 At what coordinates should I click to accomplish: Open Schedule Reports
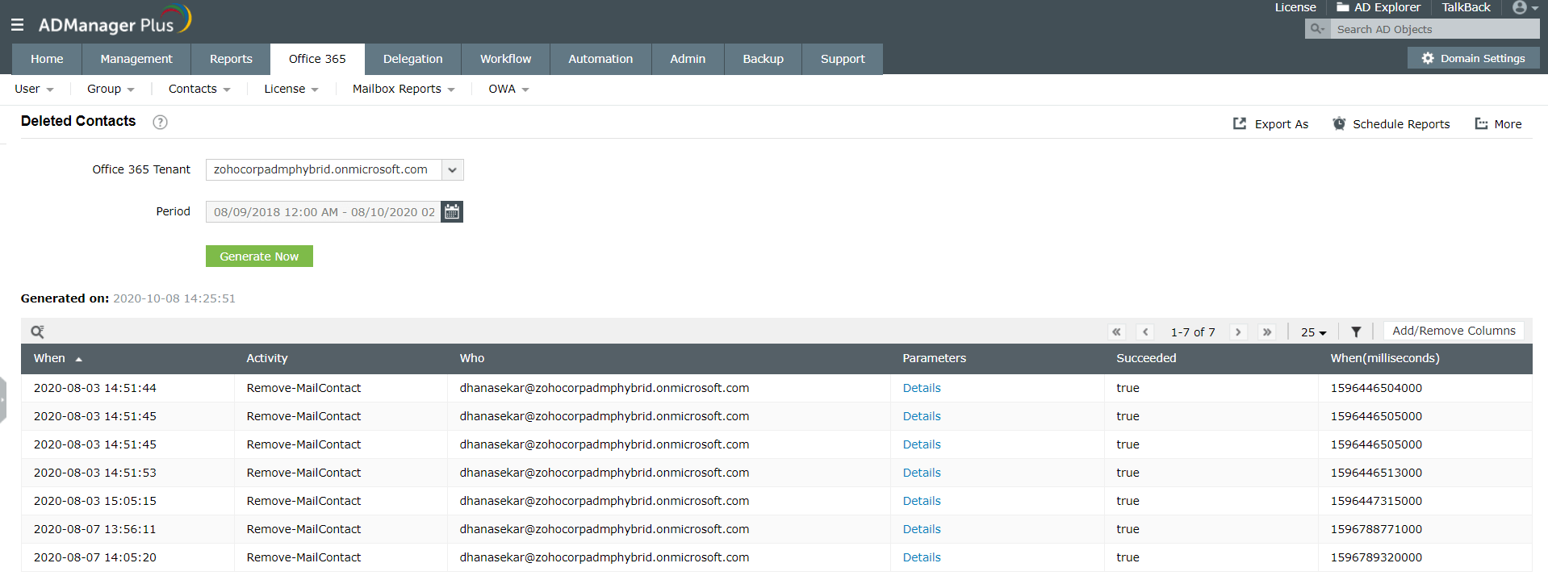tap(1391, 124)
